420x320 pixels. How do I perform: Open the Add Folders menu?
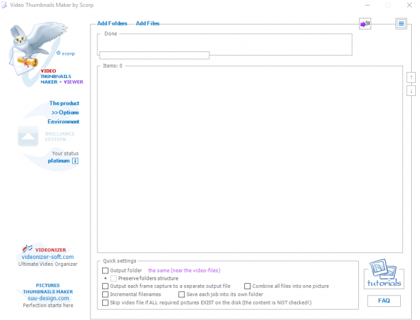point(112,23)
